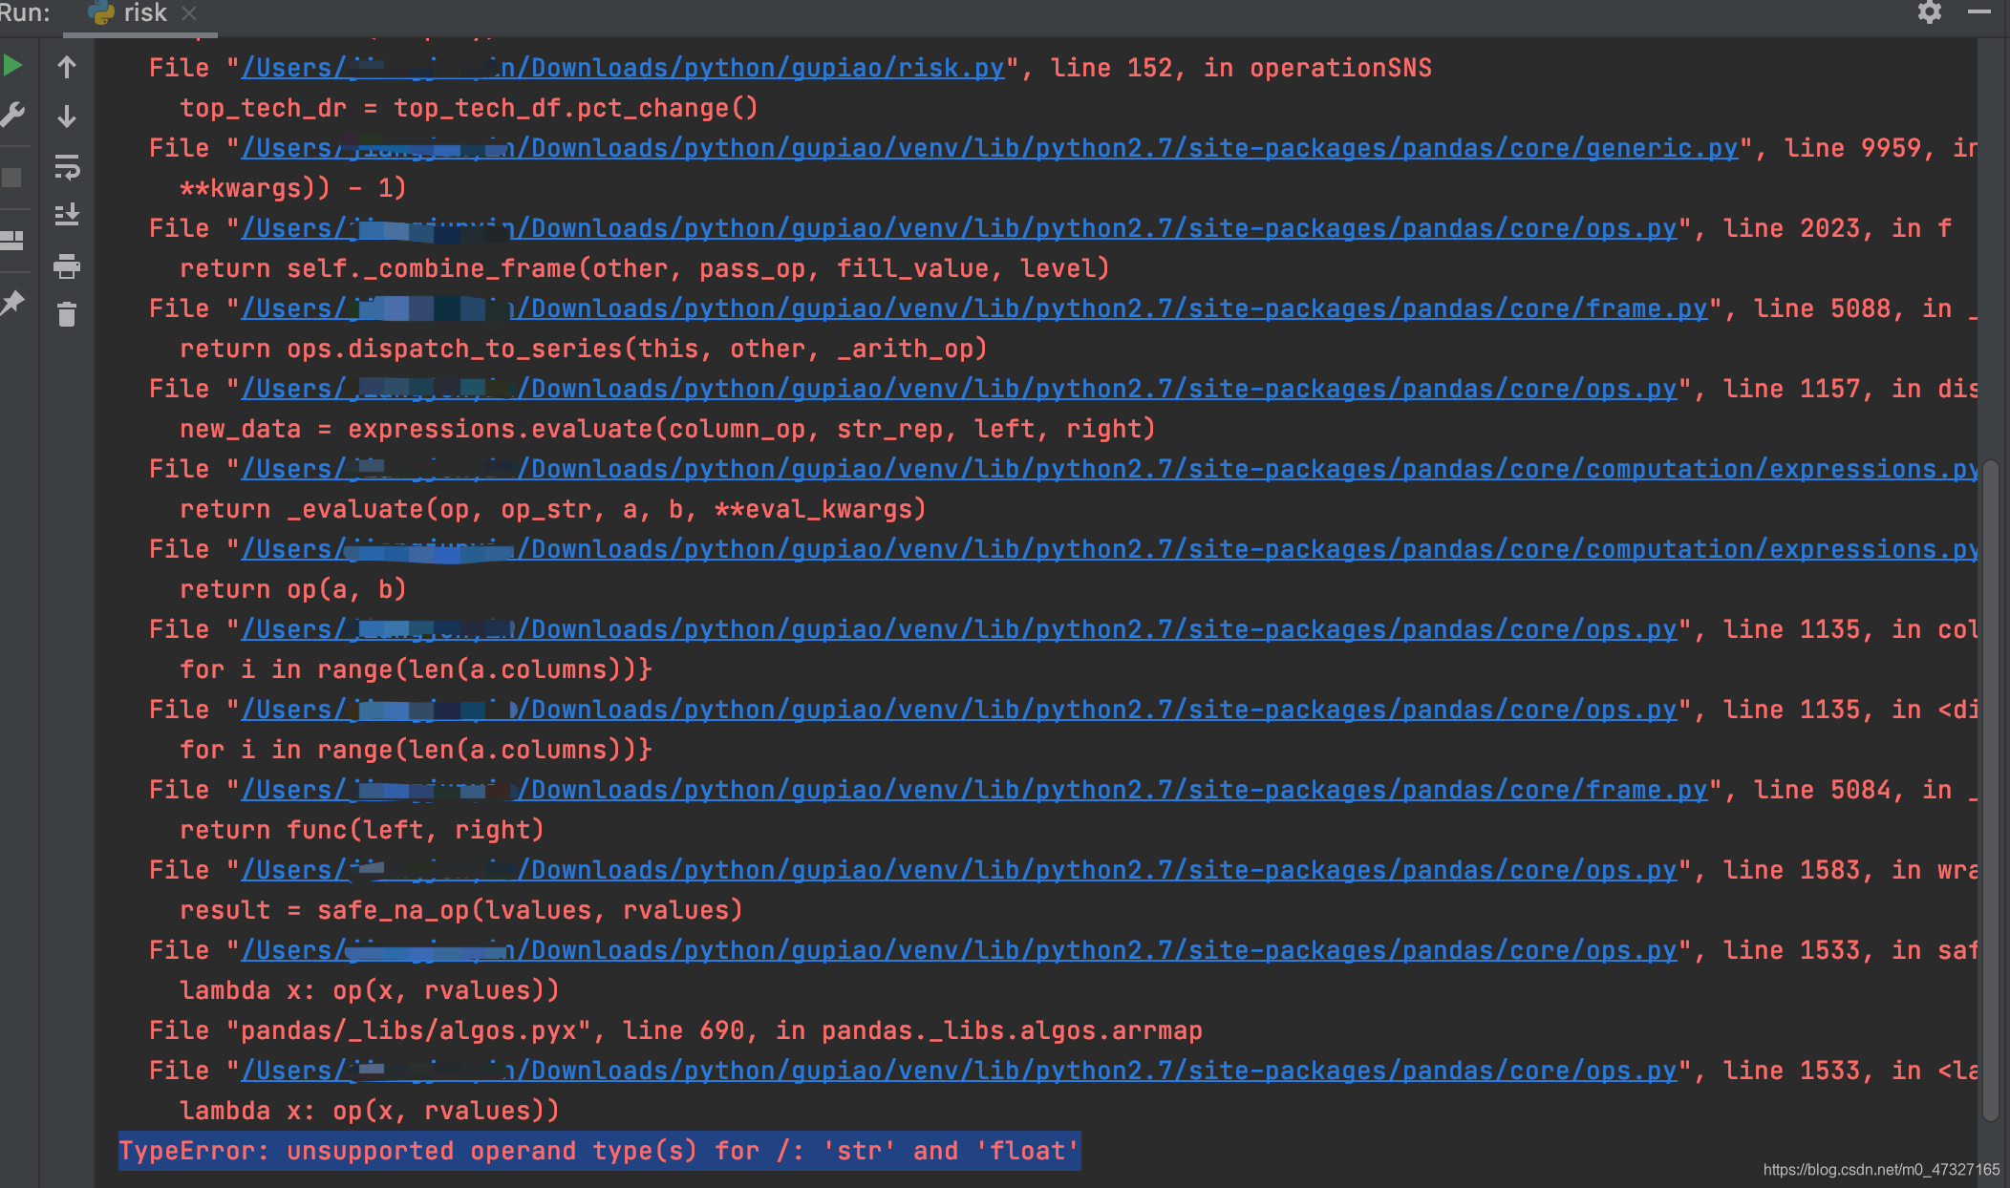
Task: Click the 'return self._combine_frame' line
Action: (645, 268)
